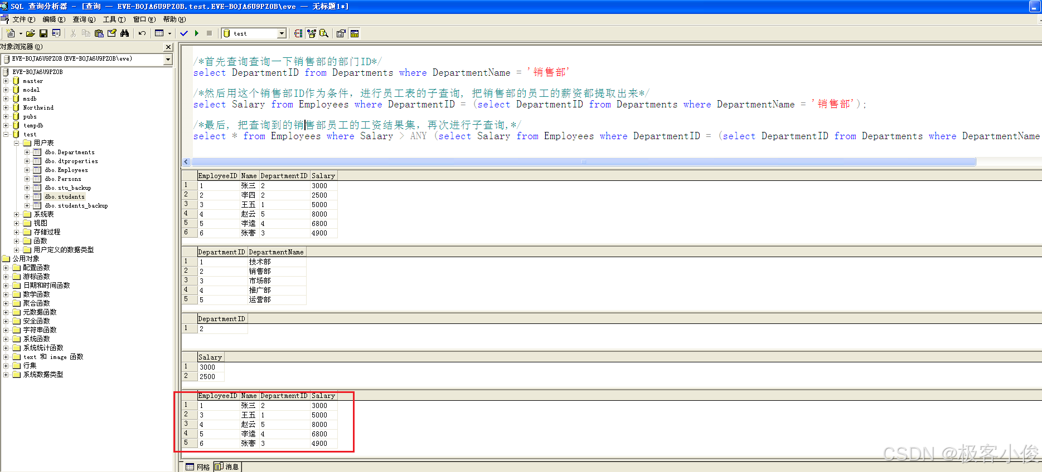Image resolution: width=1042 pixels, height=472 pixels.
Task: Click the Save floppy disk icon
Action: click(43, 33)
